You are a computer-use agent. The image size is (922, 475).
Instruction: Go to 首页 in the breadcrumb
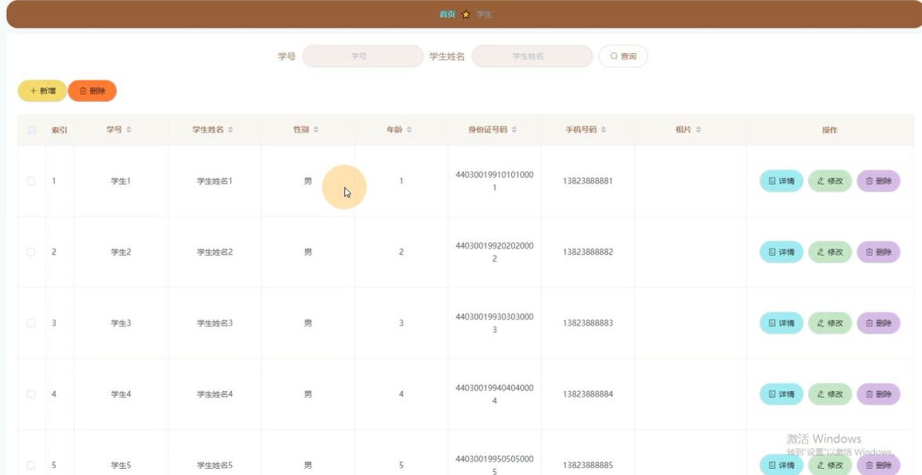448,15
